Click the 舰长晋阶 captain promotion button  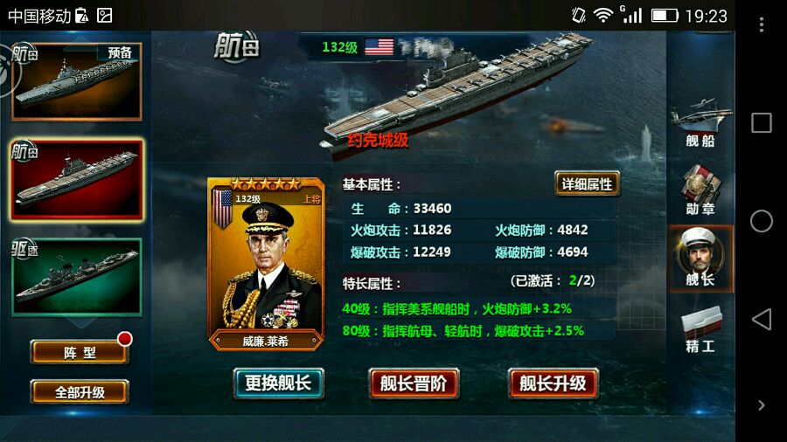(414, 383)
